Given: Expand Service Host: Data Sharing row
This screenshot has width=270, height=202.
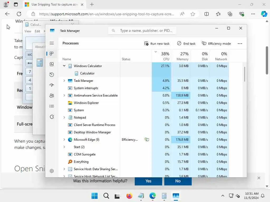Looking at the screenshot, I should (x=64, y=169).
